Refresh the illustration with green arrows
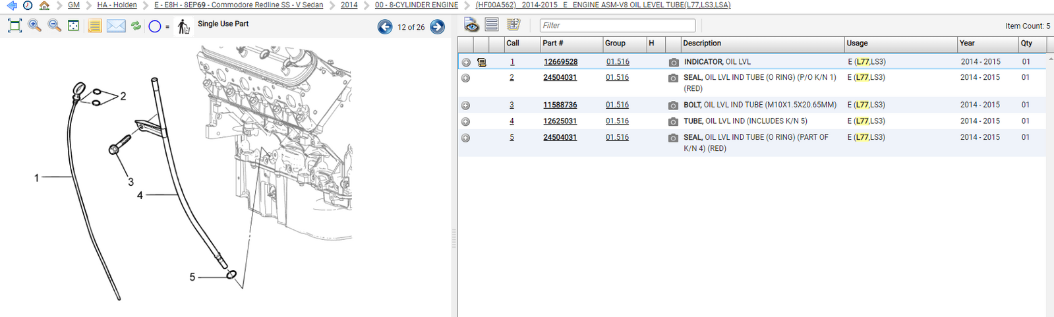1054x317 pixels. (x=136, y=26)
